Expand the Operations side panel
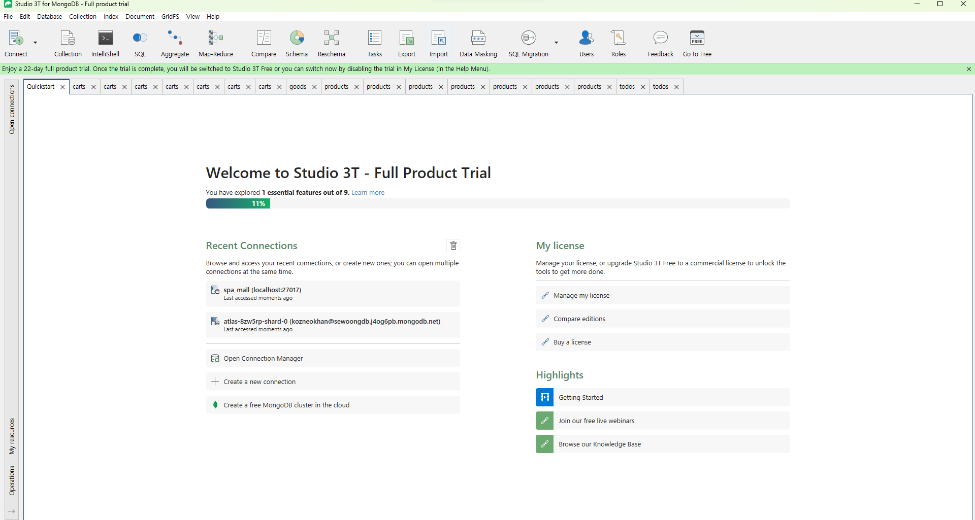The height and width of the screenshot is (520, 975). (12, 480)
